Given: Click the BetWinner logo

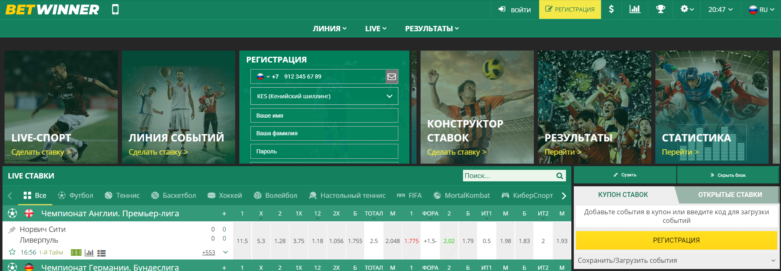Looking at the screenshot, I should click(52, 9).
